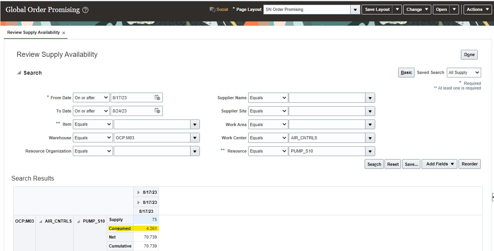
Task: Open the Page Layout dropdown
Action: (x=355, y=9)
